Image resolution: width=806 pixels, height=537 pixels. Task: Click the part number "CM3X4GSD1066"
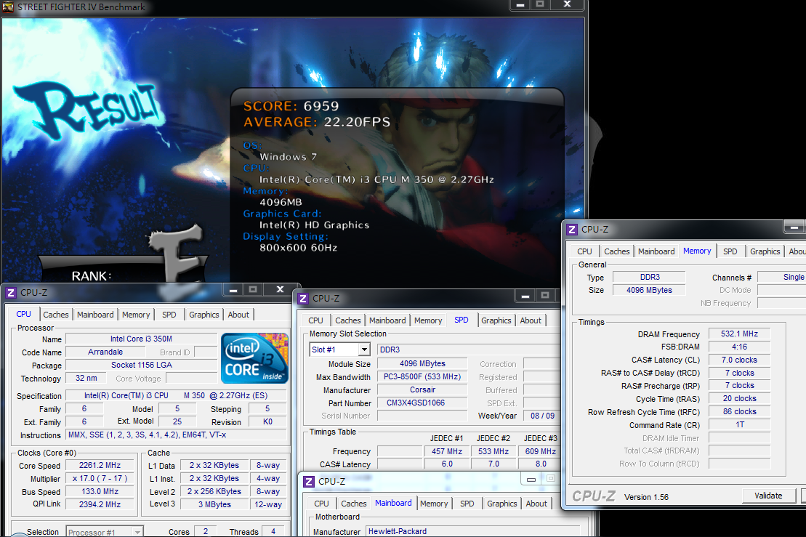422,403
